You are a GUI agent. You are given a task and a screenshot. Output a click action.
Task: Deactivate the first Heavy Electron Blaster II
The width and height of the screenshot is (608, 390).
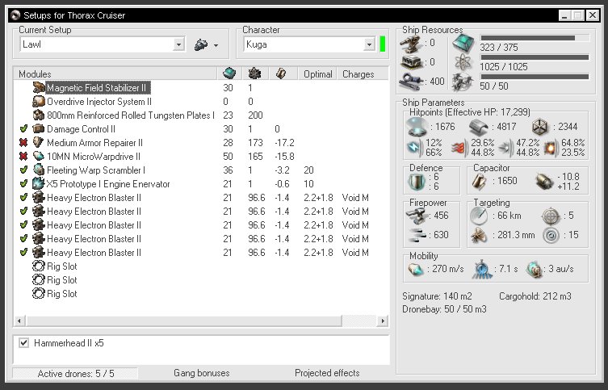[23, 197]
